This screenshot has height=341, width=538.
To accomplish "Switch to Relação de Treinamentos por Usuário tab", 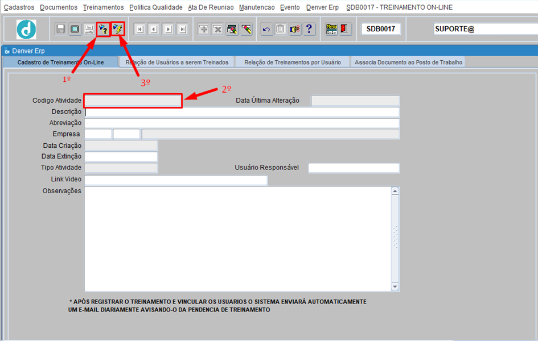I will tap(292, 63).
